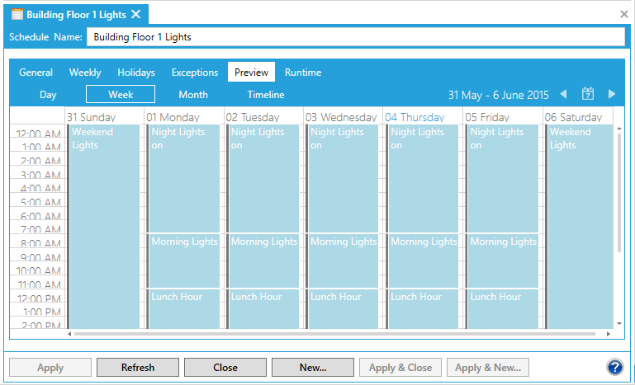Click the blue help question mark icon
The height and width of the screenshot is (385, 635).
pos(614,368)
